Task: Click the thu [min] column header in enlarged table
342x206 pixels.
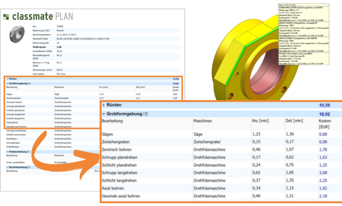Action: (x=260, y=121)
